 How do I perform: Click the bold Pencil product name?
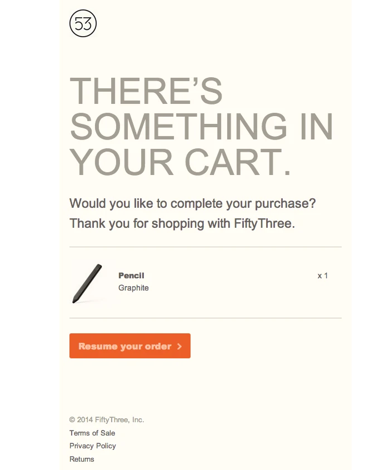(x=131, y=276)
